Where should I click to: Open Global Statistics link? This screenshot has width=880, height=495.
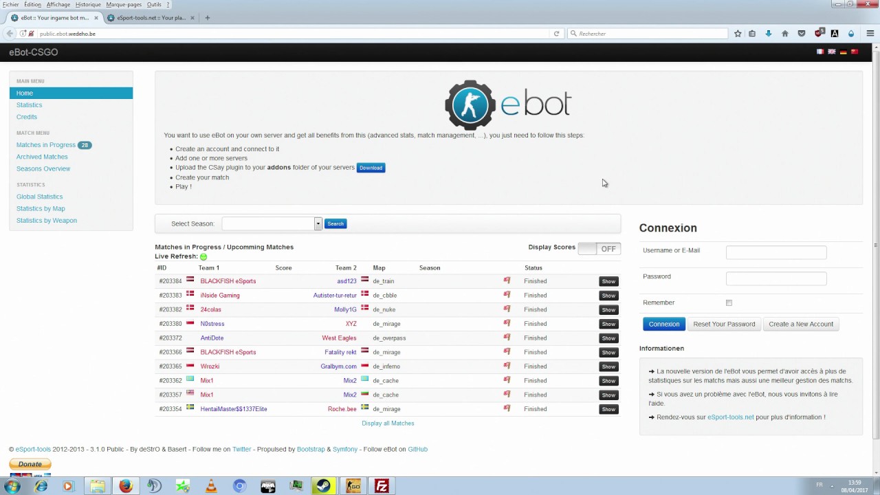tap(39, 197)
